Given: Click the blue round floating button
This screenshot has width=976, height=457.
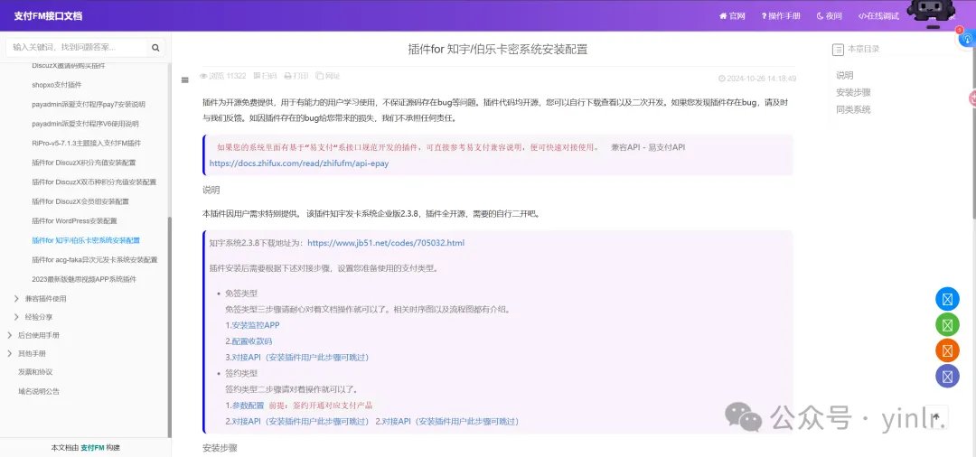Looking at the screenshot, I should (947, 299).
